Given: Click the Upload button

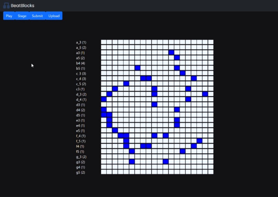Looking at the screenshot, I should 54,16.
